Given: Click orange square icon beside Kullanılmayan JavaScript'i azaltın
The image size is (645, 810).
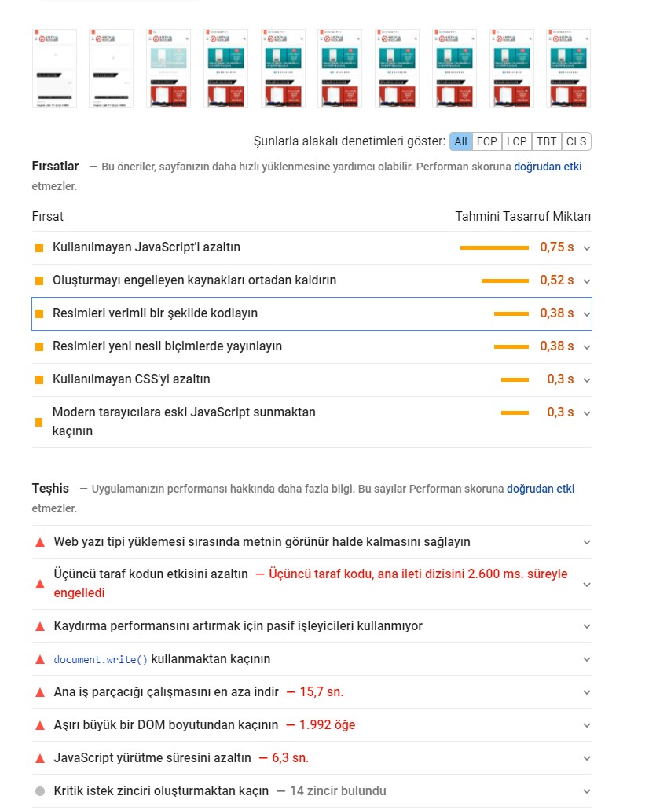Looking at the screenshot, I should point(39,248).
